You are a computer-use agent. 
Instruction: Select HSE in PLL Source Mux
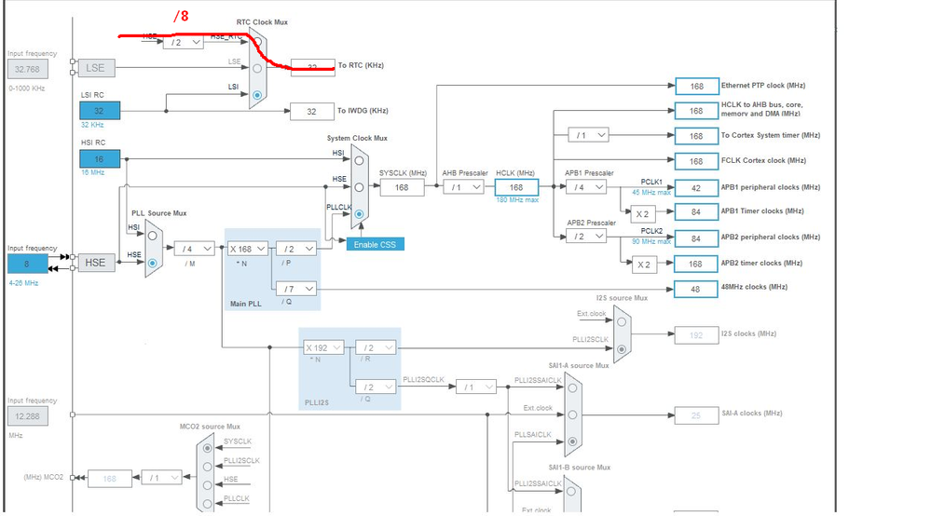coord(153,263)
